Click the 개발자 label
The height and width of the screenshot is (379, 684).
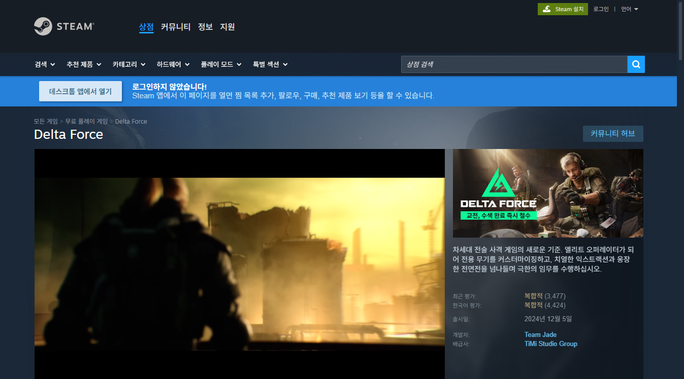tap(461, 335)
